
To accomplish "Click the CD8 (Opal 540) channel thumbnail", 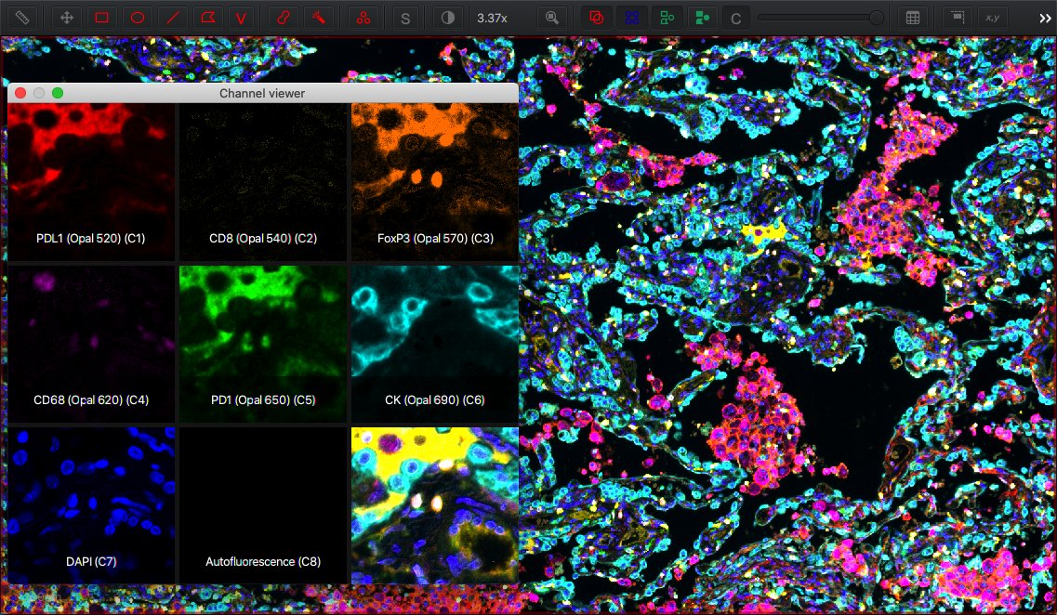I will tap(263, 182).
